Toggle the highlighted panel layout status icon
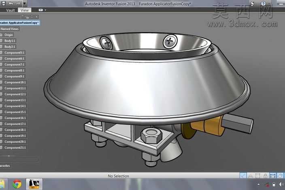This screenshot has height=190, width=285. (272, 175)
